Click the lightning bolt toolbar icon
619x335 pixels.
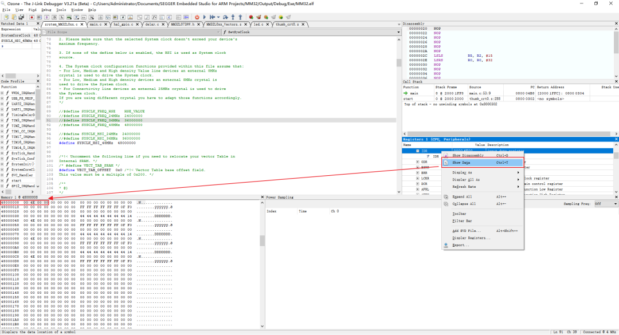[123, 17]
